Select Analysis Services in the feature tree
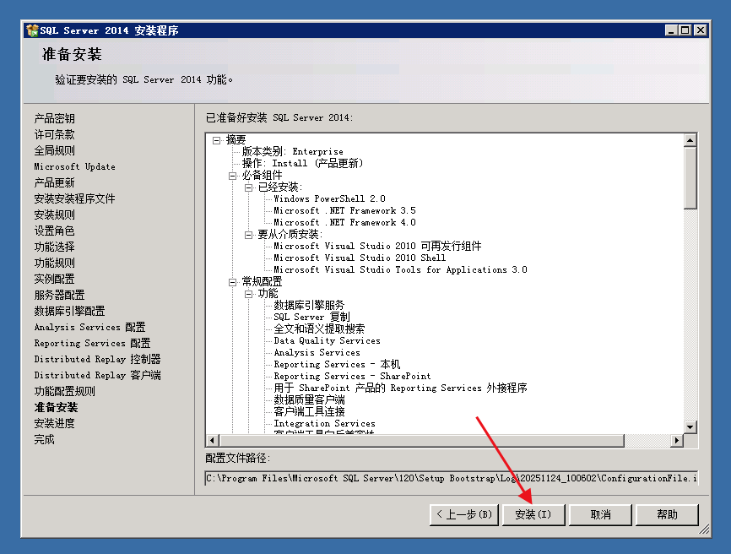 point(317,353)
